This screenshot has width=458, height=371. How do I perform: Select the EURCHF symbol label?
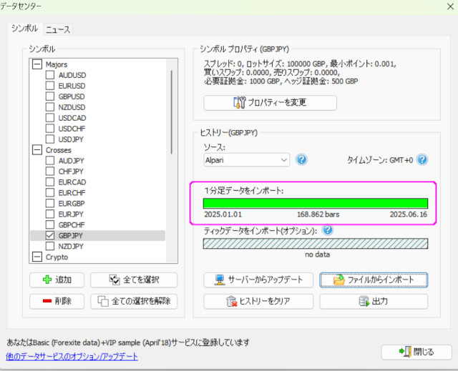click(x=72, y=193)
